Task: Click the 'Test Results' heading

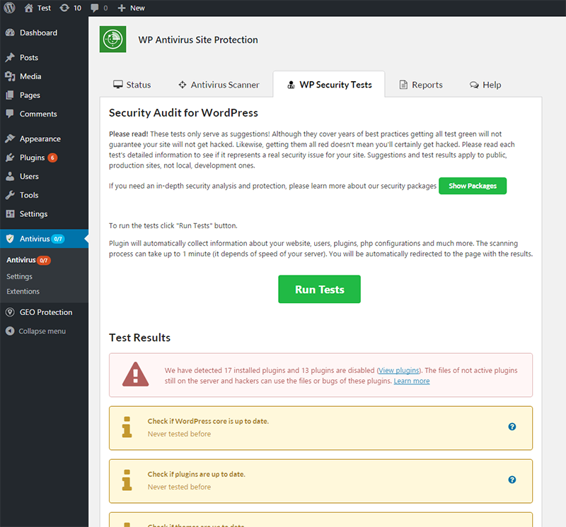Action: pyautogui.click(x=139, y=338)
